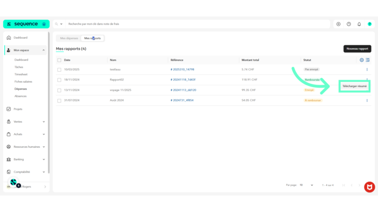Click the À rembourser status badge
This screenshot has width=378, height=212.
(x=313, y=100)
